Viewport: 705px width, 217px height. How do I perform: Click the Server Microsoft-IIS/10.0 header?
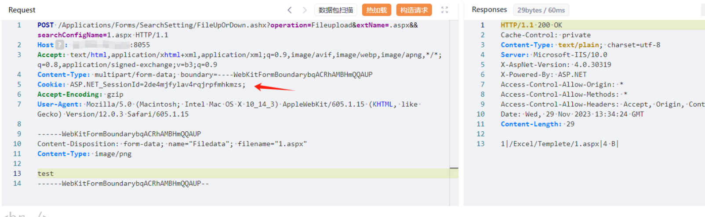click(x=554, y=55)
